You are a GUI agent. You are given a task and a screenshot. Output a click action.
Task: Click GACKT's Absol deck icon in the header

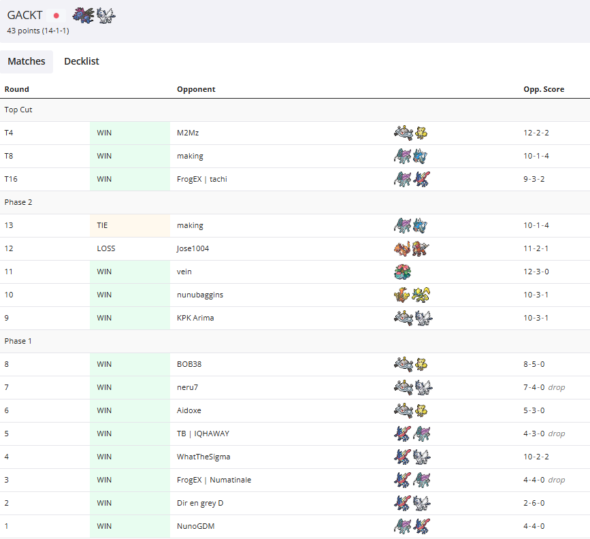click(105, 16)
